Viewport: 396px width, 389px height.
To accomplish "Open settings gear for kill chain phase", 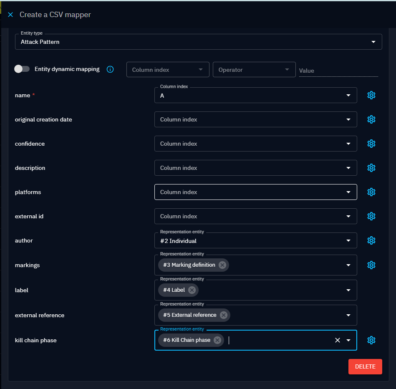I will point(371,340).
